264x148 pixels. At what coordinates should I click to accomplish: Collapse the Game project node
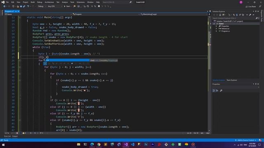[x=214, y=24]
